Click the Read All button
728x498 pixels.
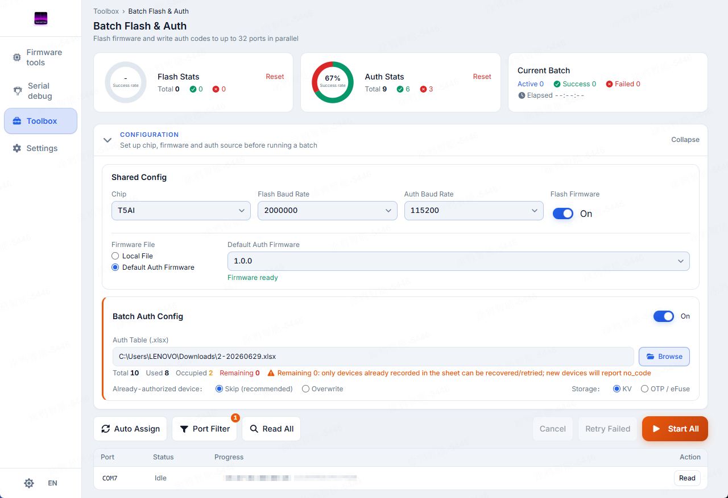point(271,429)
